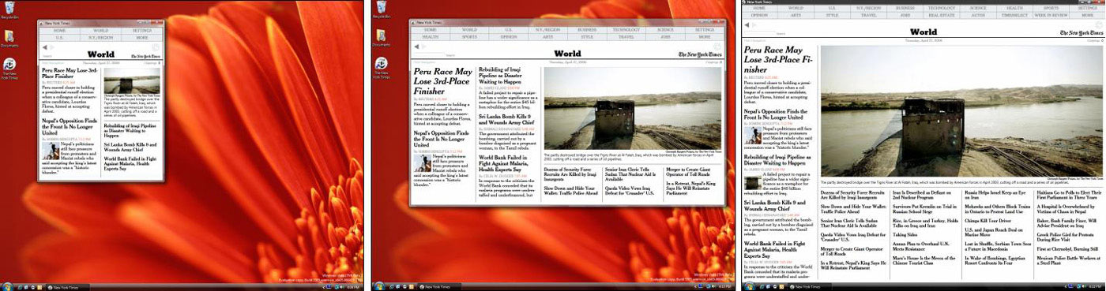Open 'Peru Race May Lose 3rd-Place Finisher' in small window
The image size is (1106, 291).
click(70, 73)
